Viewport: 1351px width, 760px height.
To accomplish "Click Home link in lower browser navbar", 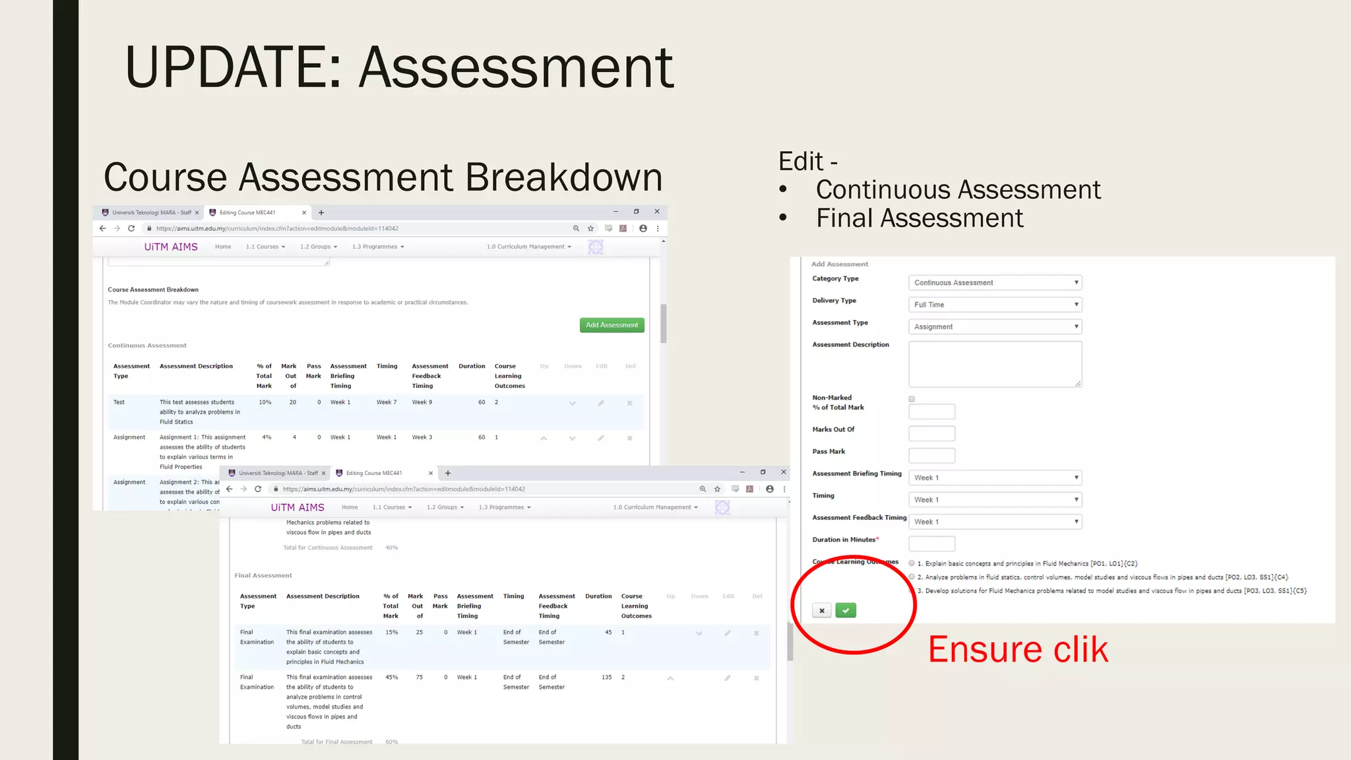I will [350, 507].
